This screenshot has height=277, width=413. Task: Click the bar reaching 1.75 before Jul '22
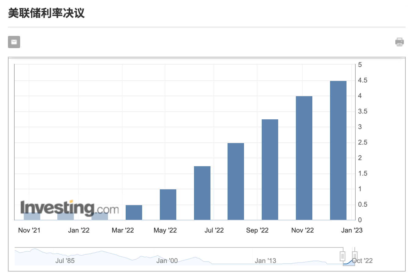click(202, 193)
